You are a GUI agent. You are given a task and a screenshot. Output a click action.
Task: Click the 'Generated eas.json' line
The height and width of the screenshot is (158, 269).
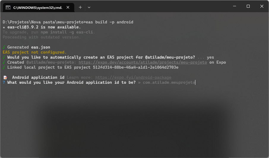(29, 47)
